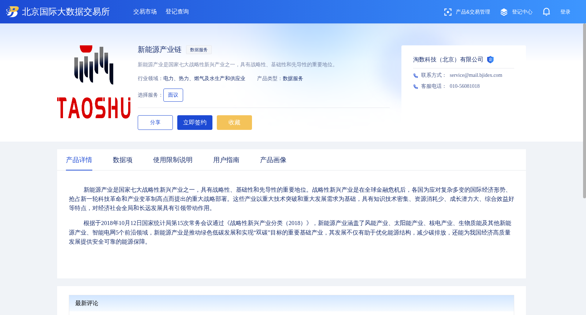Viewport: 586px width, 315px height.
Task: Switch to the 数据项 tab
Action: pyautogui.click(x=123, y=160)
